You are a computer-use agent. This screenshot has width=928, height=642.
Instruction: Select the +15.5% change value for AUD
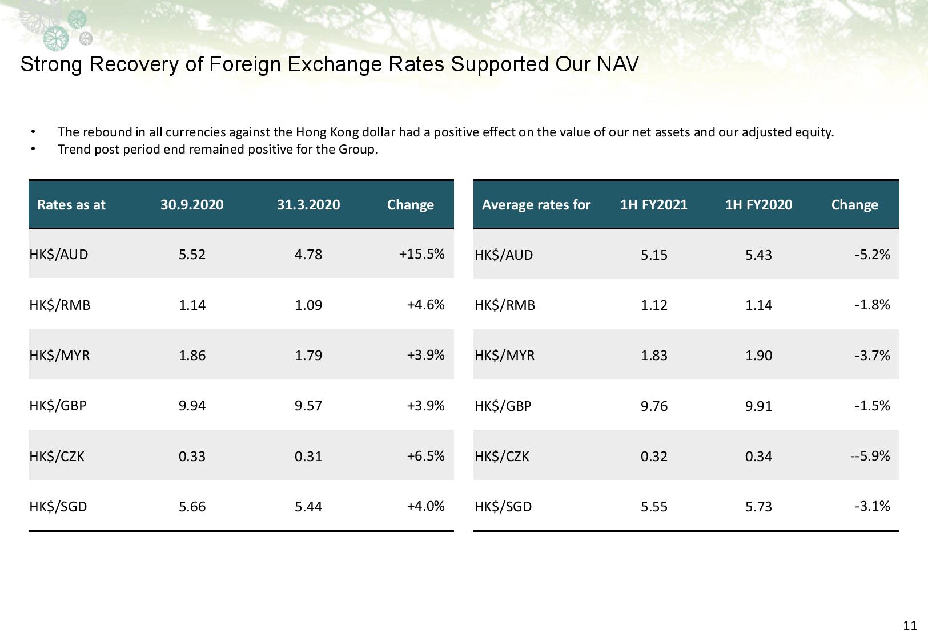(x=421, y=254)
